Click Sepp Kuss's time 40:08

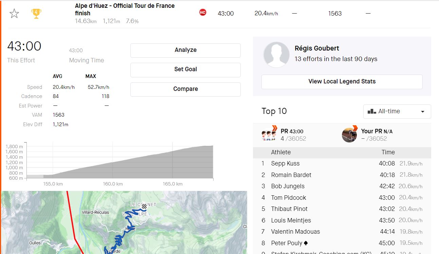point(387,163)
